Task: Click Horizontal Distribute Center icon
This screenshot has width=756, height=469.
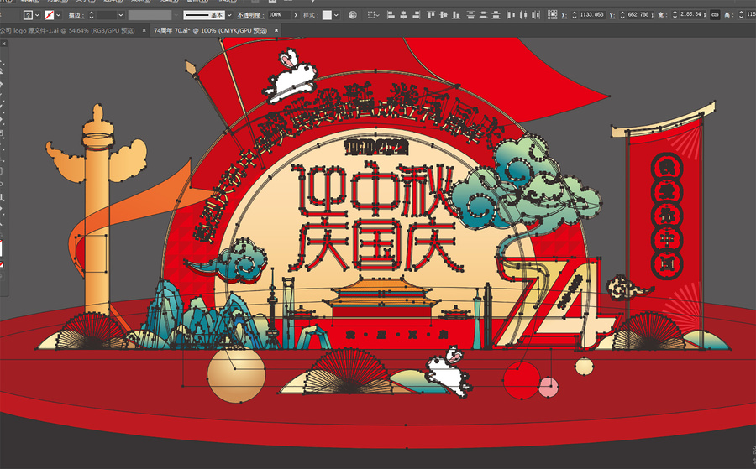Action: coord(523,15)
